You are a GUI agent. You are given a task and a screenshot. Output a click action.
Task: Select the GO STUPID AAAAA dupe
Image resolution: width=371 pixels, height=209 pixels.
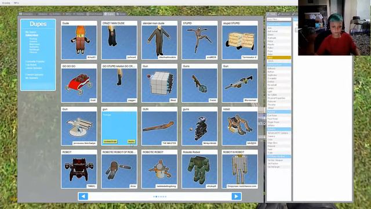pyautogui.click(x=119, y=83)
